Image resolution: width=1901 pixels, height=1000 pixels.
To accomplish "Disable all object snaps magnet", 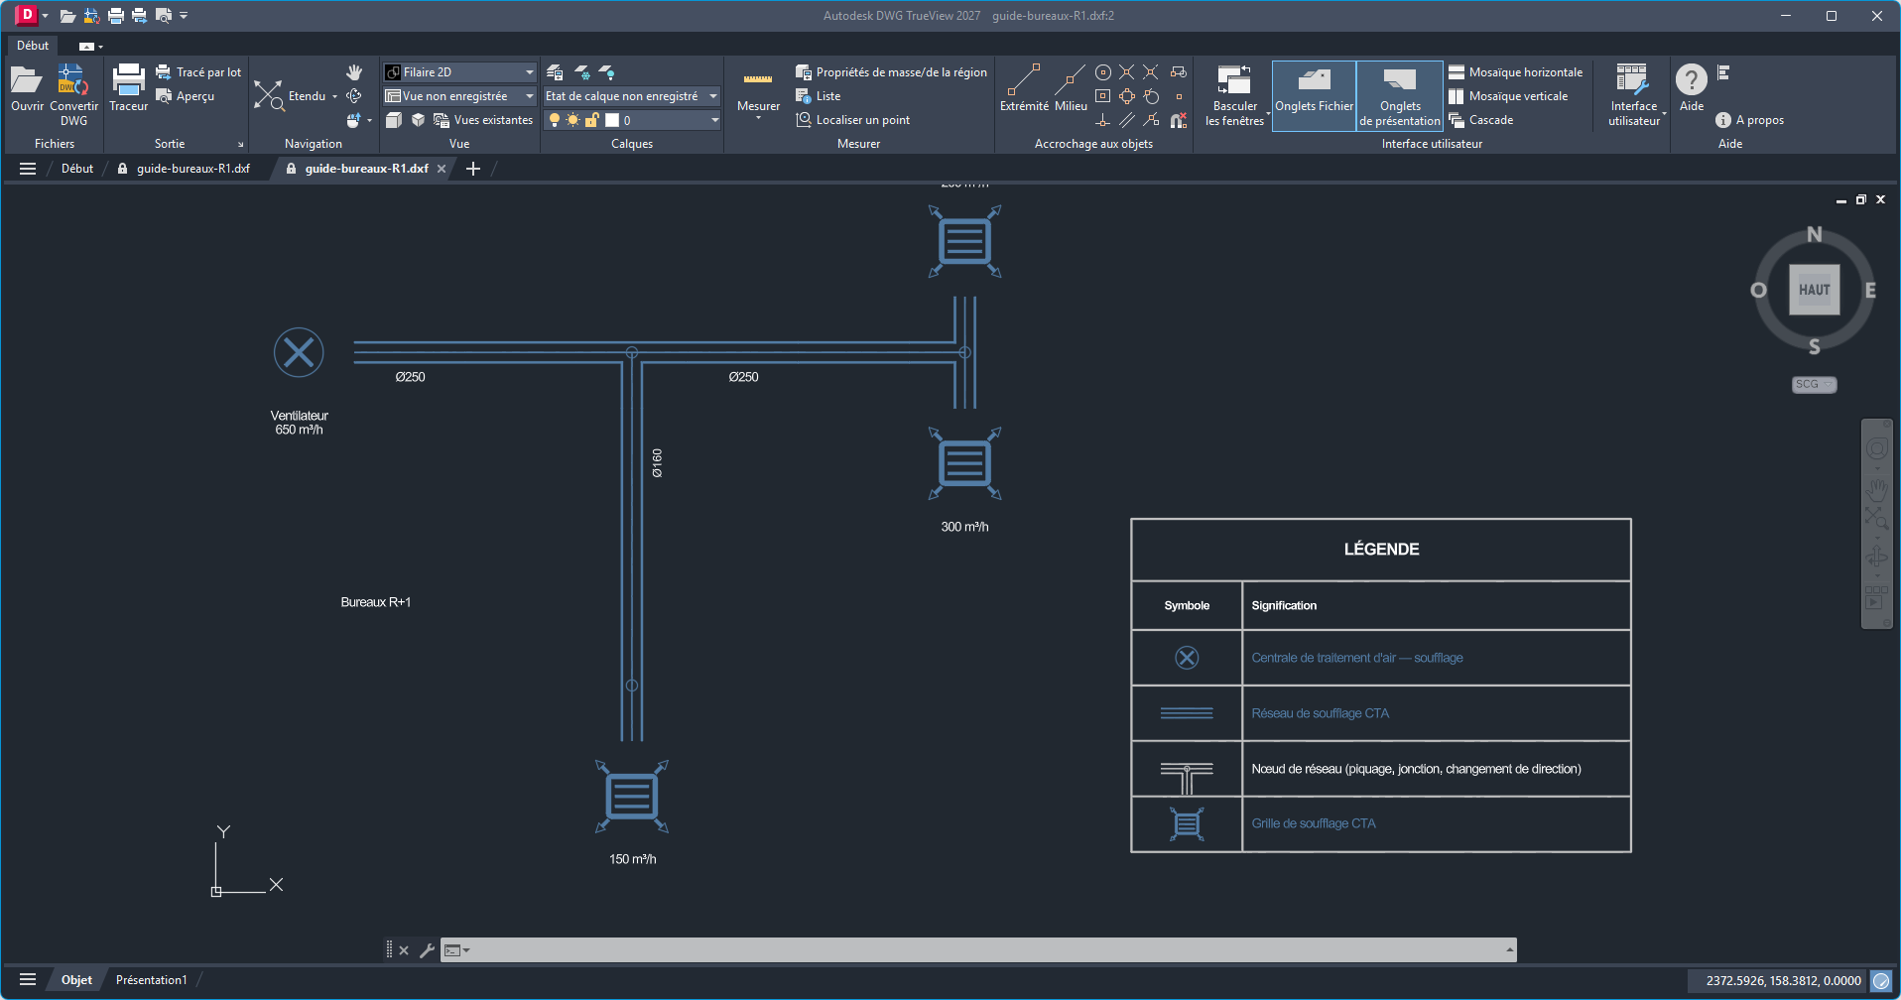I will [1179, 120].
